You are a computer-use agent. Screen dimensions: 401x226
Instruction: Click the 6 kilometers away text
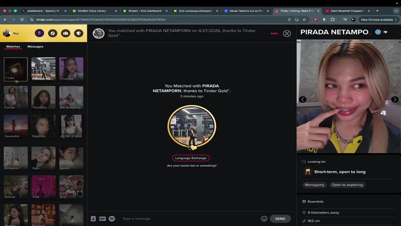pos(323,213)
